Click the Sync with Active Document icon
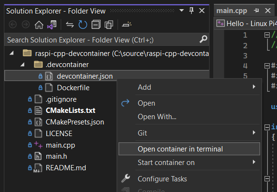 click(70, 25)
